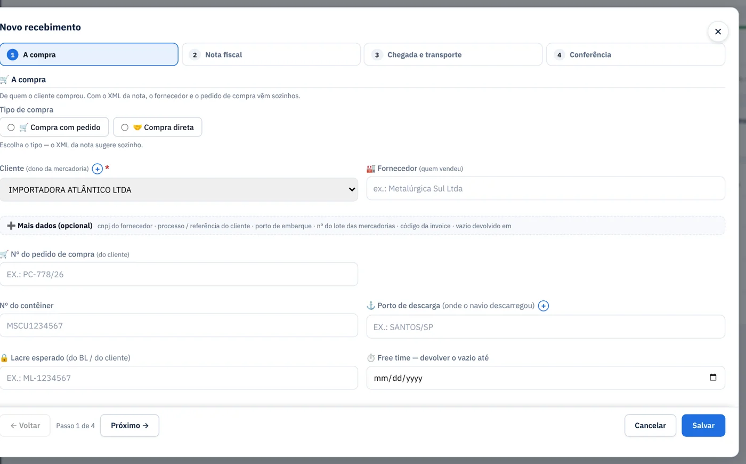The width and height of the screenshot is (746, 464).
Task: Select the Compra com pedido option
Action: click(54, 127)
